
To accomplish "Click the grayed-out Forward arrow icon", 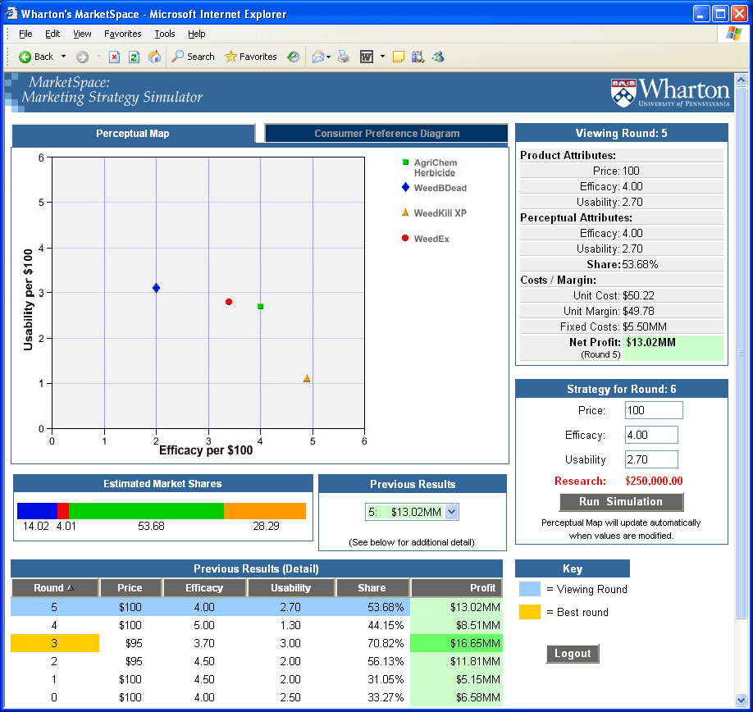I will point(83,57).
